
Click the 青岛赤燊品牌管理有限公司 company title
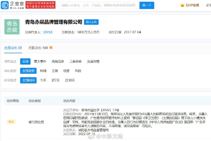pos(54,22)
